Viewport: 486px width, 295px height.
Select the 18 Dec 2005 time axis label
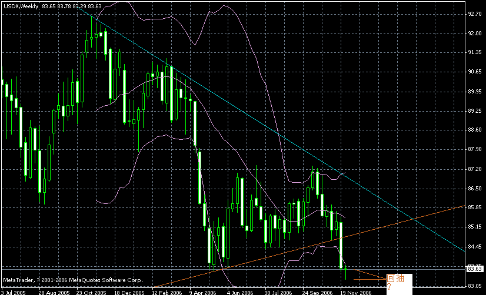pyautogui.click(x=129, y=293)
